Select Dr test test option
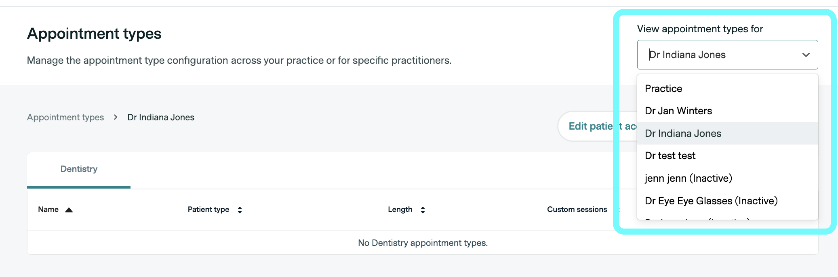 pyautogui.click(x=670, y=156)
